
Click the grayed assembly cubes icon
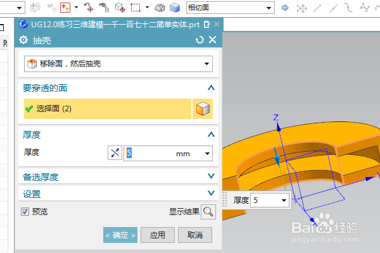tap(35, 8)
